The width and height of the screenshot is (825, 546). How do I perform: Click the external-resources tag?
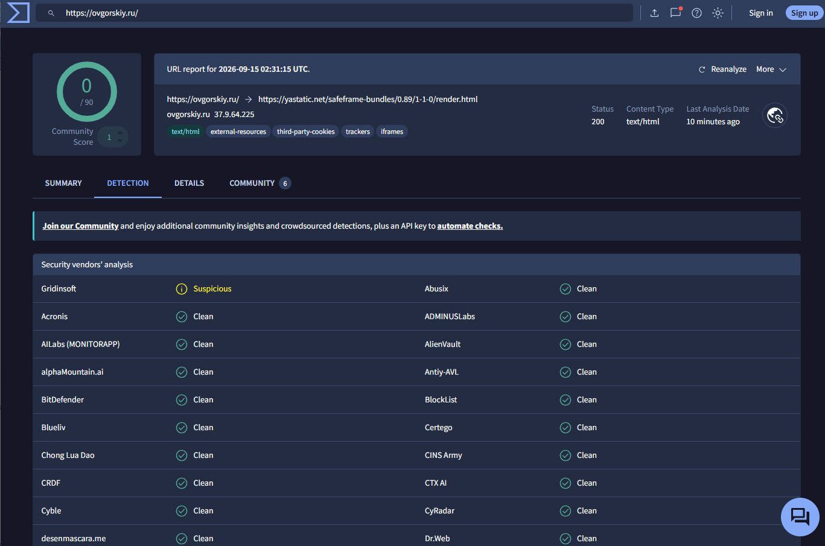[238, 132]
